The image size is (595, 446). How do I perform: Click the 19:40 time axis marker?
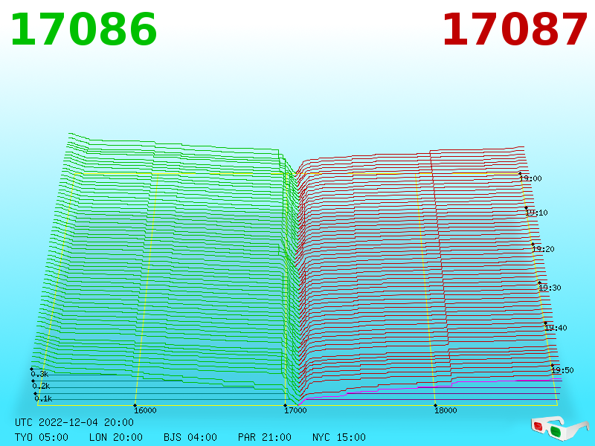[556, 328]
